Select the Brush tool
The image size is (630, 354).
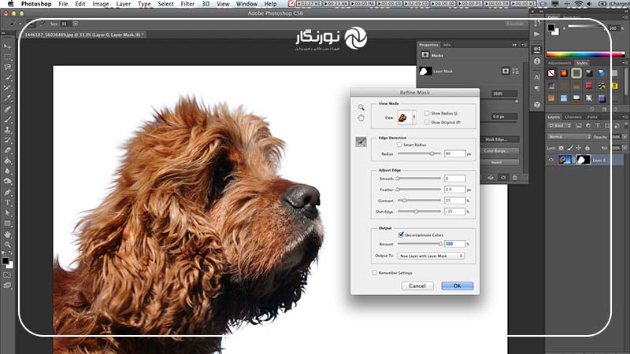click(x=7, y=120)
